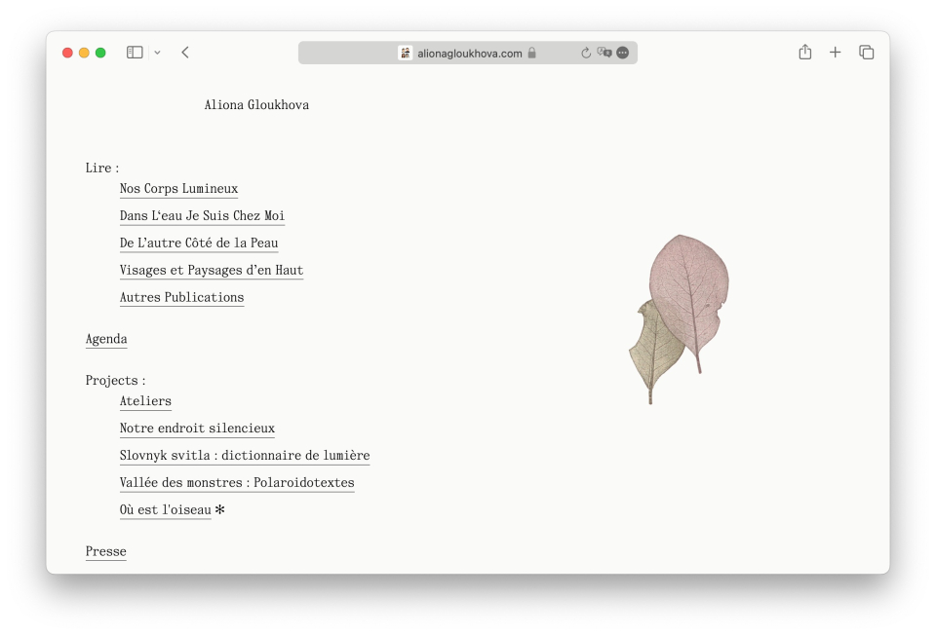Toggle the Safari sidebar icon

click(135, 53)
